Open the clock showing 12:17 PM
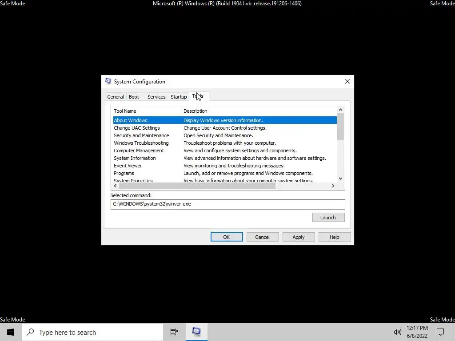Image resolution: width=455 pixels, height=341 pixels. (x=417, y=332)
